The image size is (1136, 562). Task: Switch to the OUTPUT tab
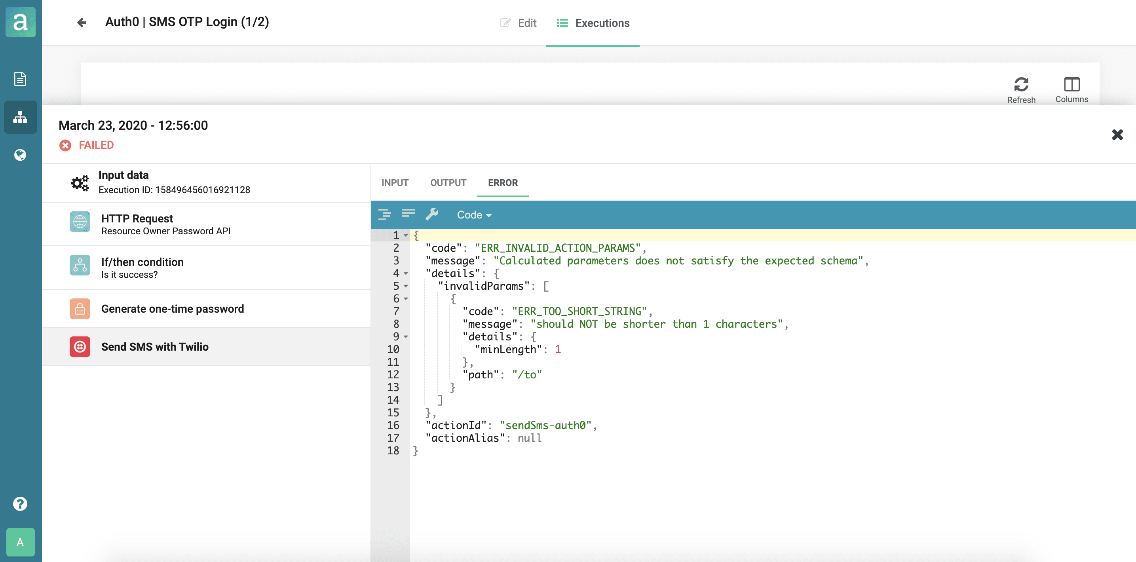(448, 182)
